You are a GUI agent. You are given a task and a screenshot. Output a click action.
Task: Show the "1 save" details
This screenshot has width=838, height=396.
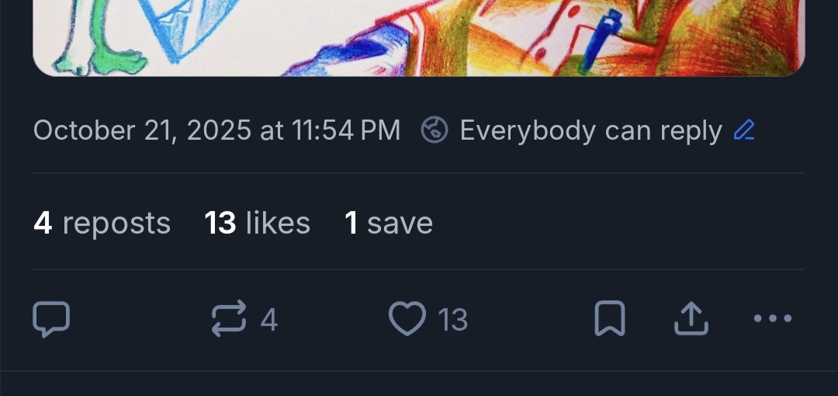point(388,224)
